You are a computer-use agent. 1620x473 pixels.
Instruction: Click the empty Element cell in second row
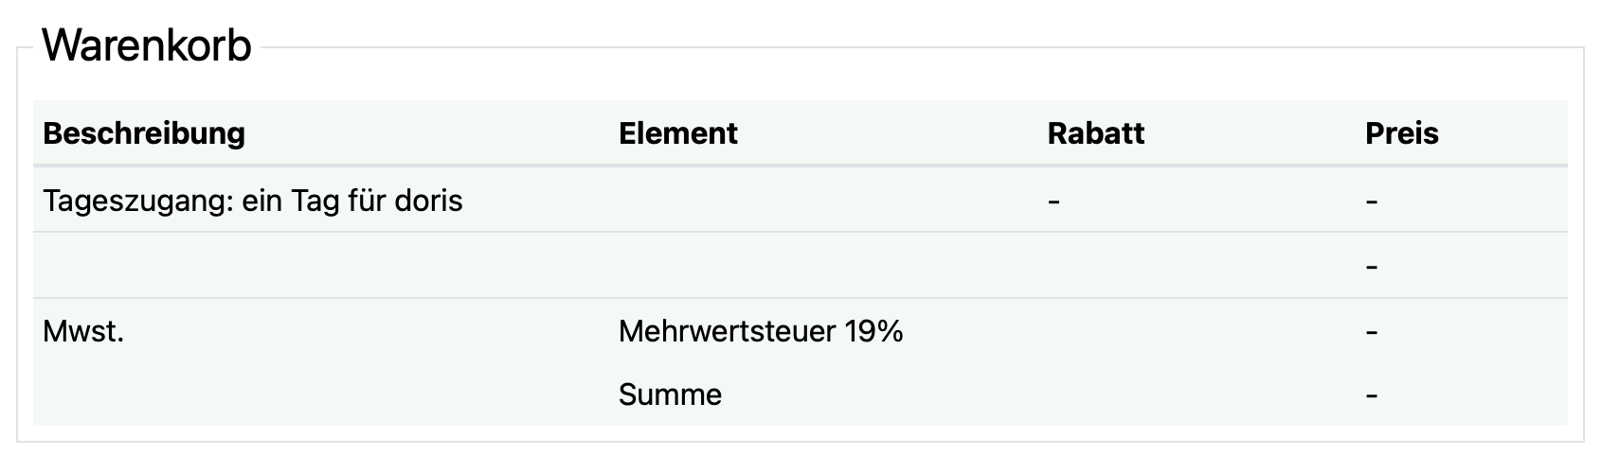click(823, 266)
